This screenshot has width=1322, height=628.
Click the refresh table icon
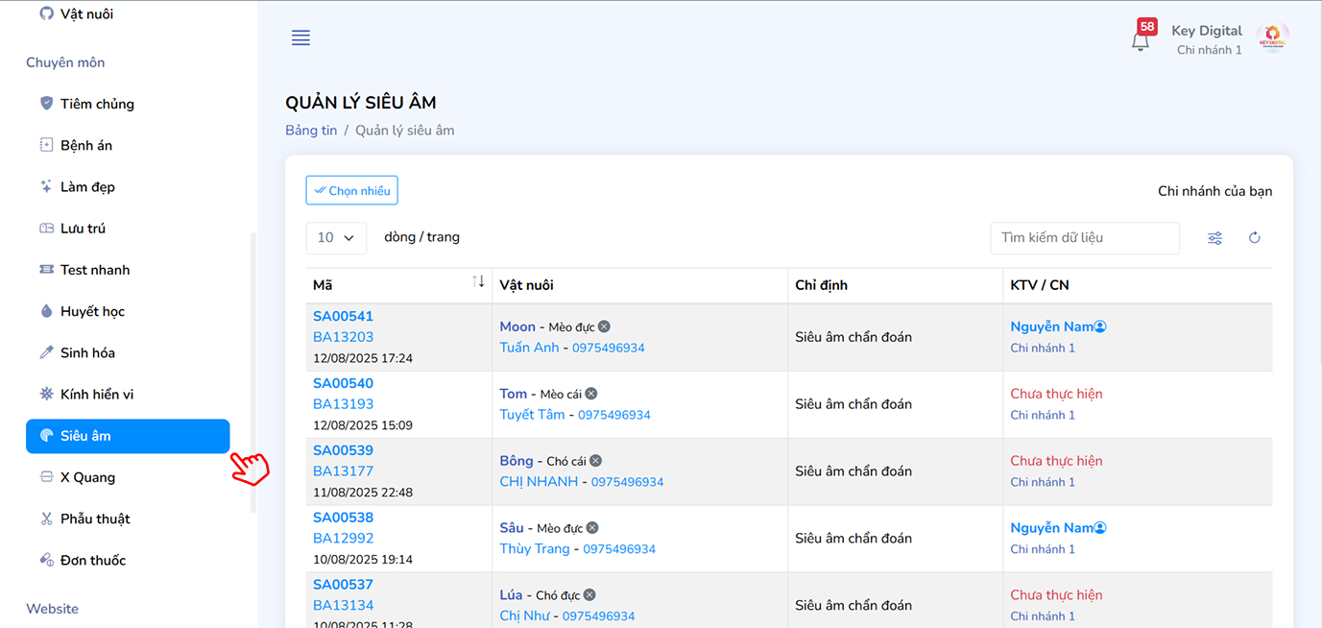1254,238
